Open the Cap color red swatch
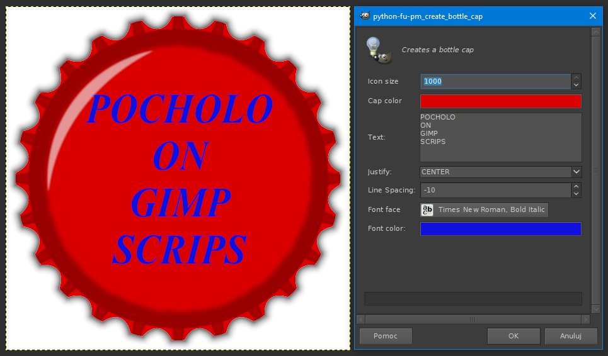 click(x=501, y=101)
